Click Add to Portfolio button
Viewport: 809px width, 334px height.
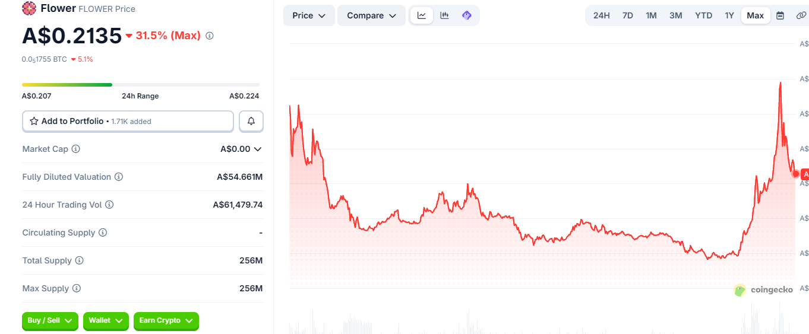coord(128,121)
